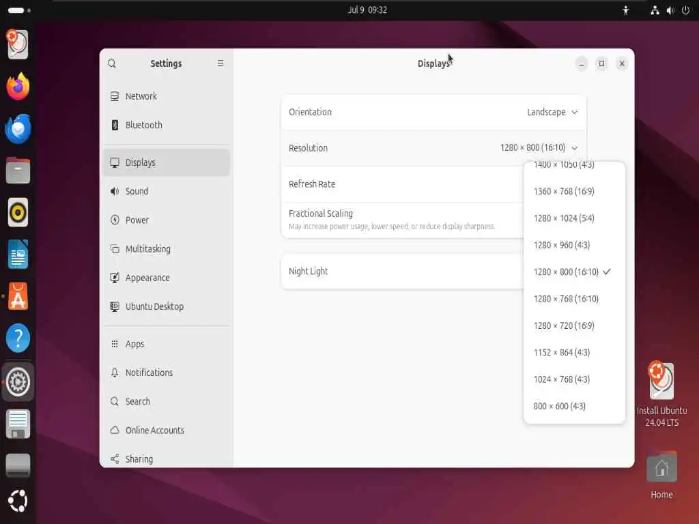
Task: Open the Apps settings section
Action: (166, 344)
